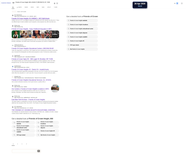Open 'Friends of Crown Heights Educational Services, Inc. (FOCH)'

(31, 80)
